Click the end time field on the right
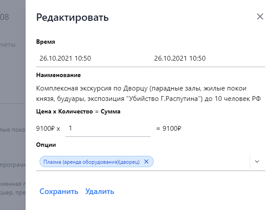The image size is (271, 210). click(x=208, y=58)
